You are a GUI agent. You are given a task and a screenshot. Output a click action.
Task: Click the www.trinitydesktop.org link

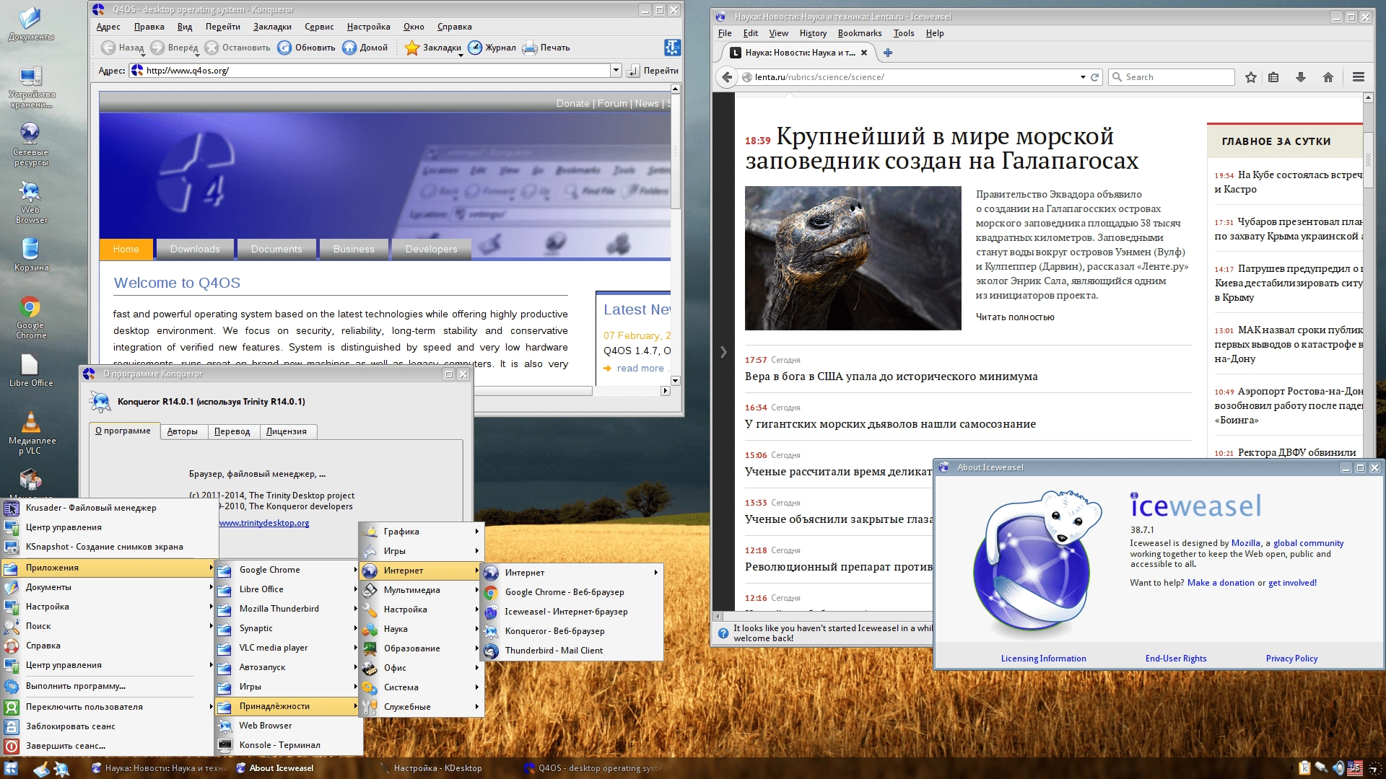[x=264, y=523]
